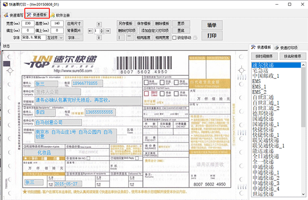Click the 高度(mm) input field
The image size is (308, 200).
(x=57, y=24)
